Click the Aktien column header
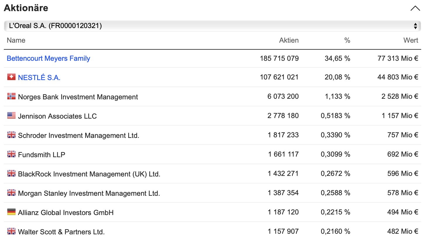The image size is (425, 246). click(x=289, y=40)
